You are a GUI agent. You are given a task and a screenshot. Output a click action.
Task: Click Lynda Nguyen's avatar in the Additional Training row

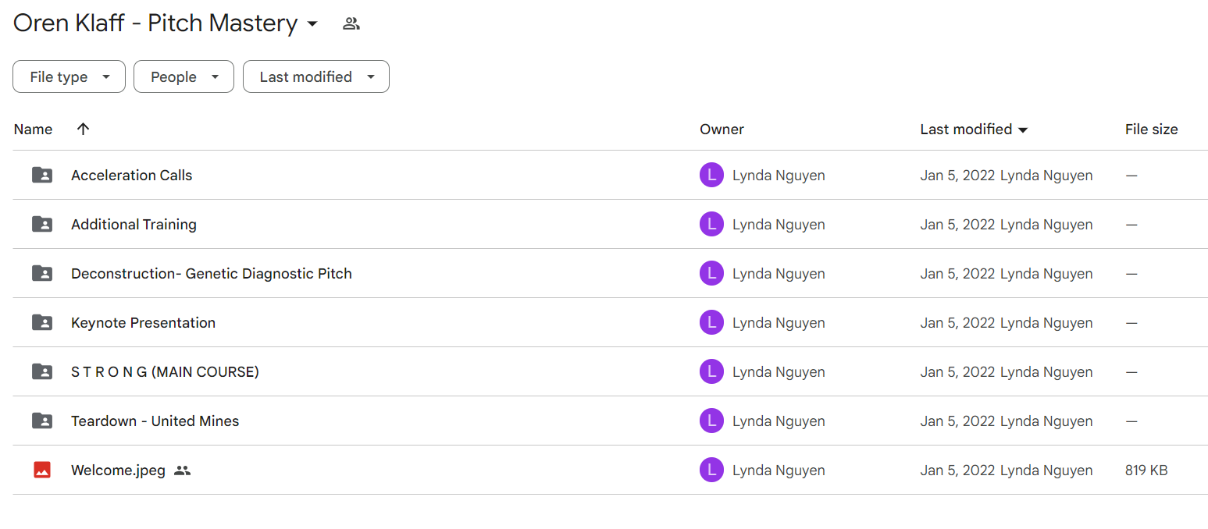click(711, 224)
